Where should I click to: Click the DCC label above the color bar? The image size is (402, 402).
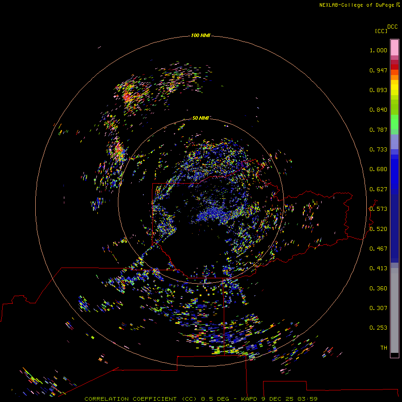point(392,27)
